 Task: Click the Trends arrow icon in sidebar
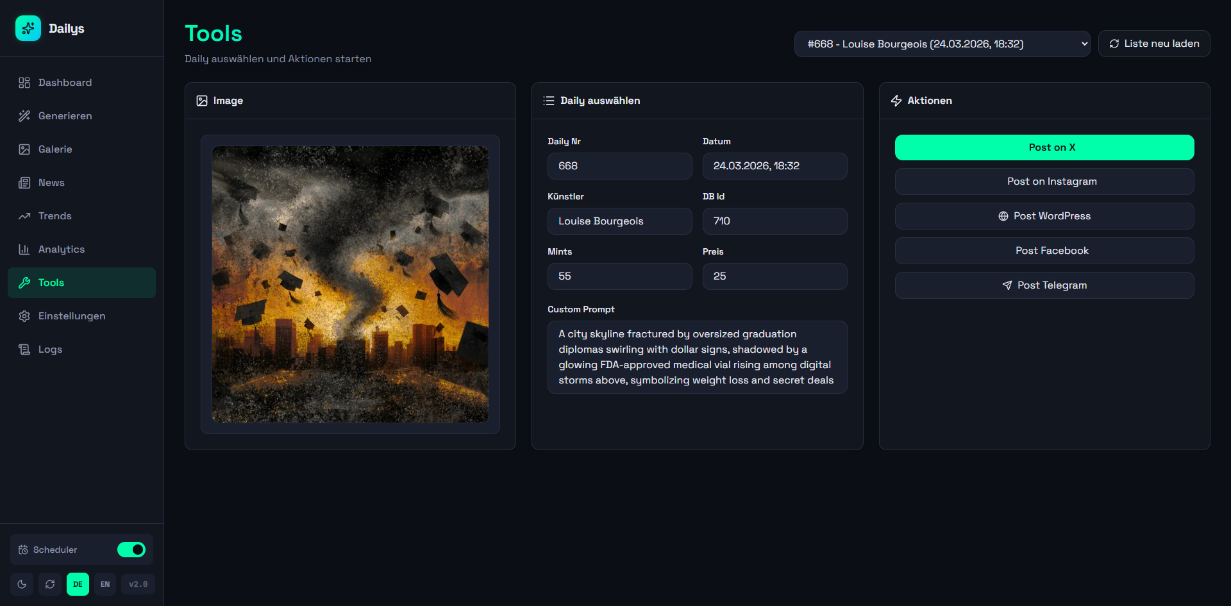click(x=24, y=216)
